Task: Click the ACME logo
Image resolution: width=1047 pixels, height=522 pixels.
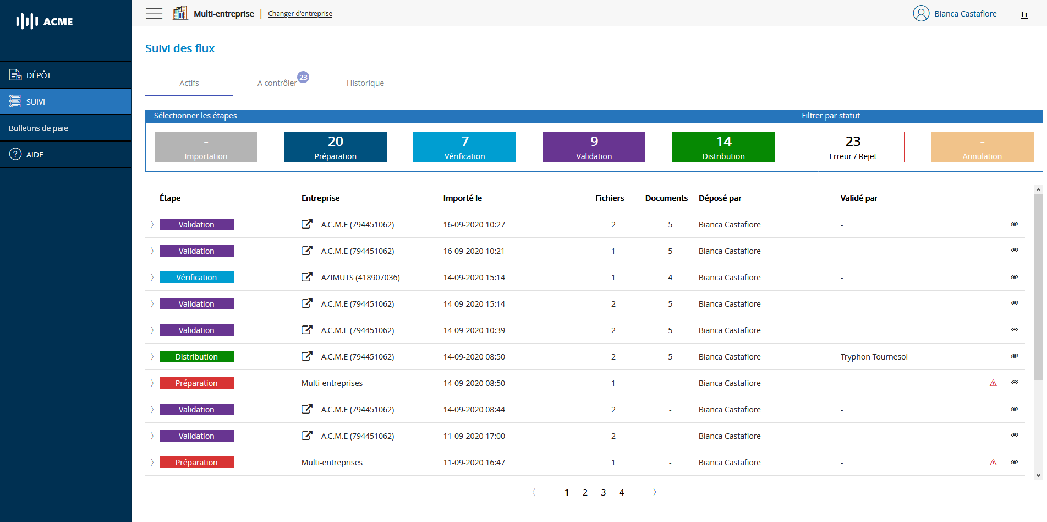Action: 44,21
